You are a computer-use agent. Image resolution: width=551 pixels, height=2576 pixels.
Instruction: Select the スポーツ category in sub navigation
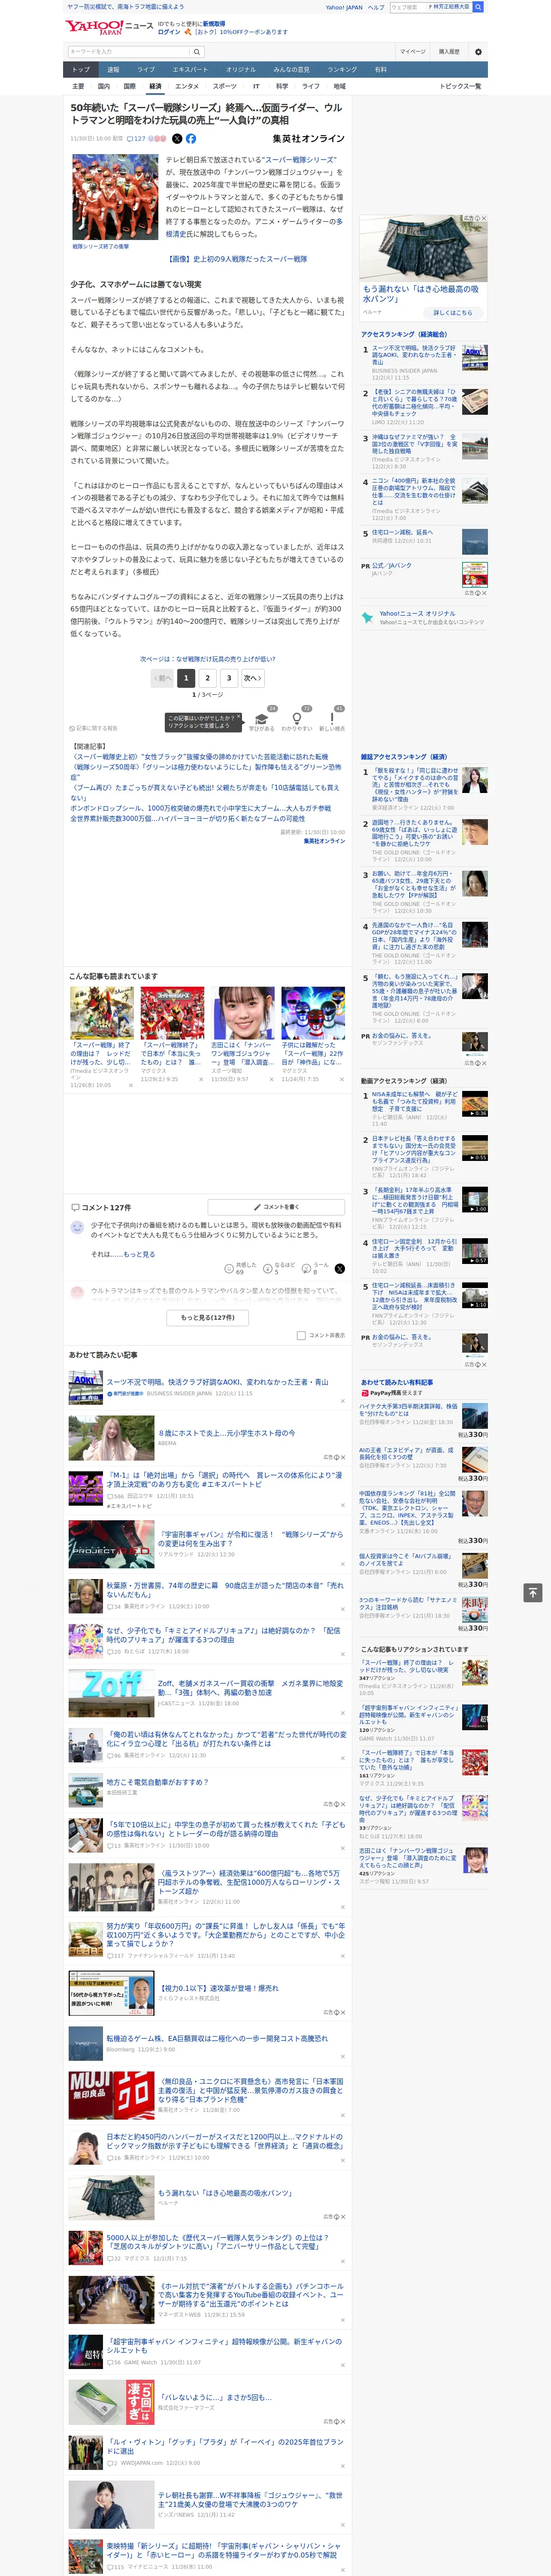pos(225,86)
